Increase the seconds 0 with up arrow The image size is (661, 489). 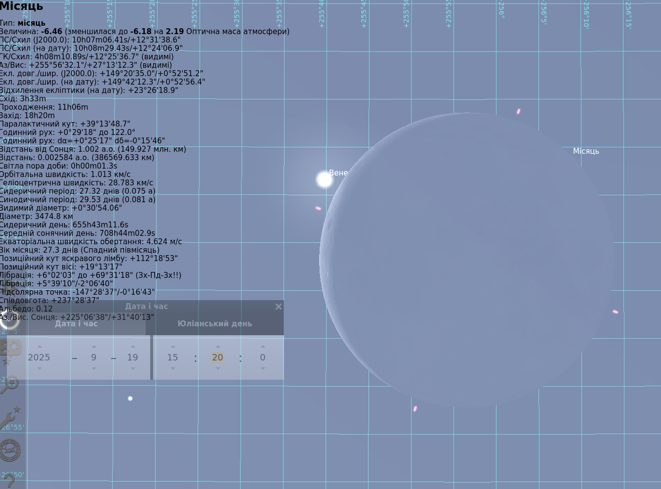(x=263, y=347)
